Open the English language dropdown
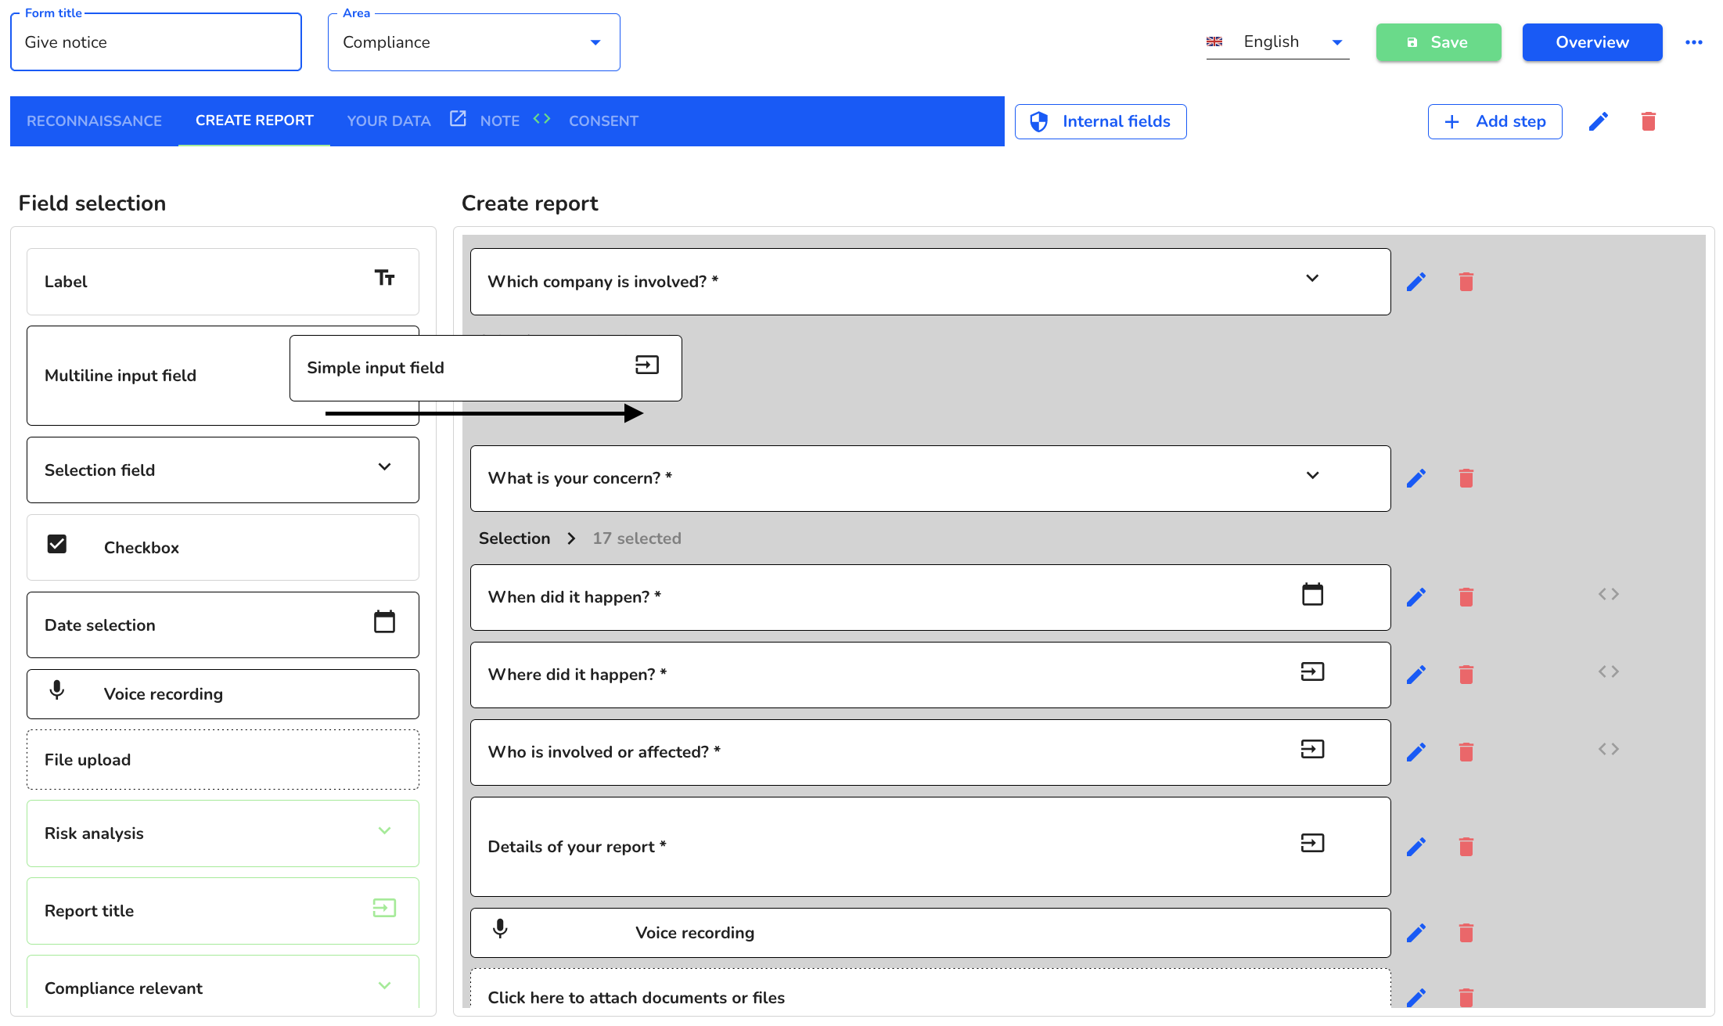Viewport: 1723px width, 1026px height. (x=1277, y=42)
